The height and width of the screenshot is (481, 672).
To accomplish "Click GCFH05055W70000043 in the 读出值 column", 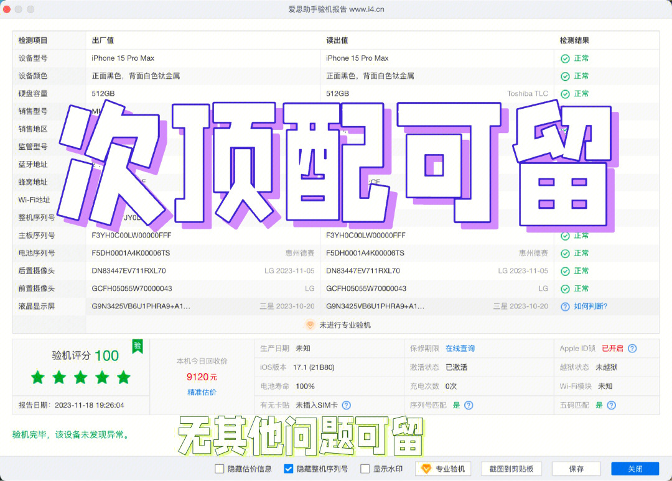I will 366,289.
